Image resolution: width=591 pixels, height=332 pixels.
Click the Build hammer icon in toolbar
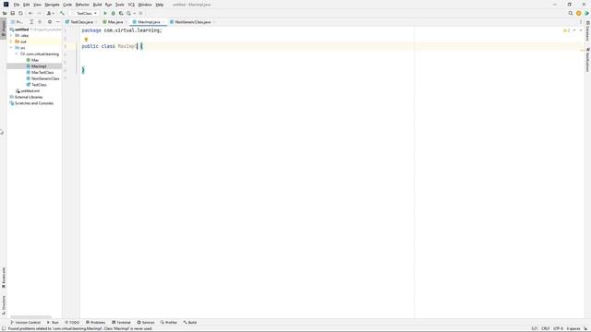coord(62,13)
